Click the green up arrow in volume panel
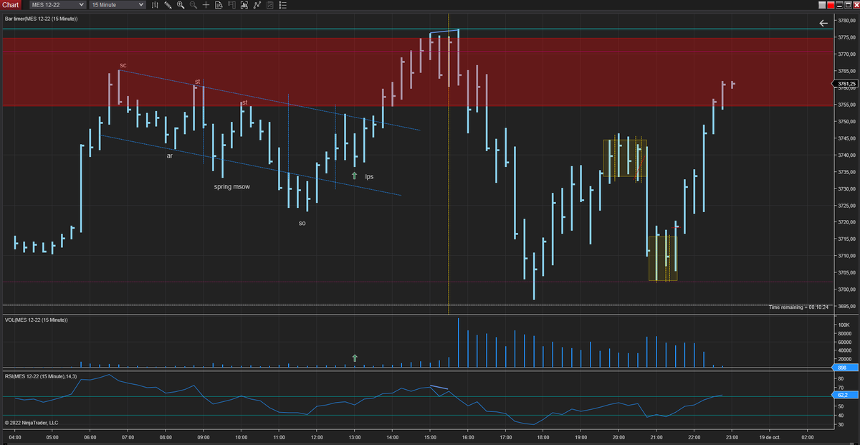The image size is (860, 445). (x=354, y=357)
